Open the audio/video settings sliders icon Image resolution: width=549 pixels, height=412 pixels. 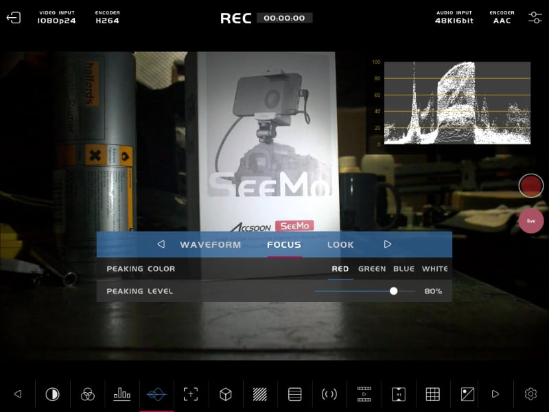click(535, 18)
